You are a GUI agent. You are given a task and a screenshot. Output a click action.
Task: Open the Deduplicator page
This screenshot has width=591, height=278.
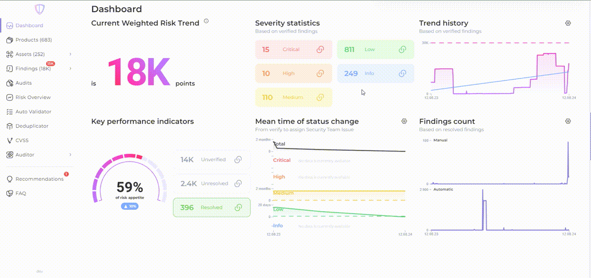(32, 126)
